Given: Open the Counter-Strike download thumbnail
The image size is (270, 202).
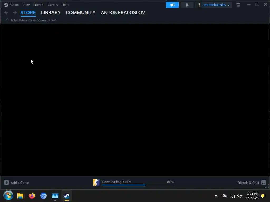Looking at the screenshot, I should pyautogui.click(x=96, y=183).
